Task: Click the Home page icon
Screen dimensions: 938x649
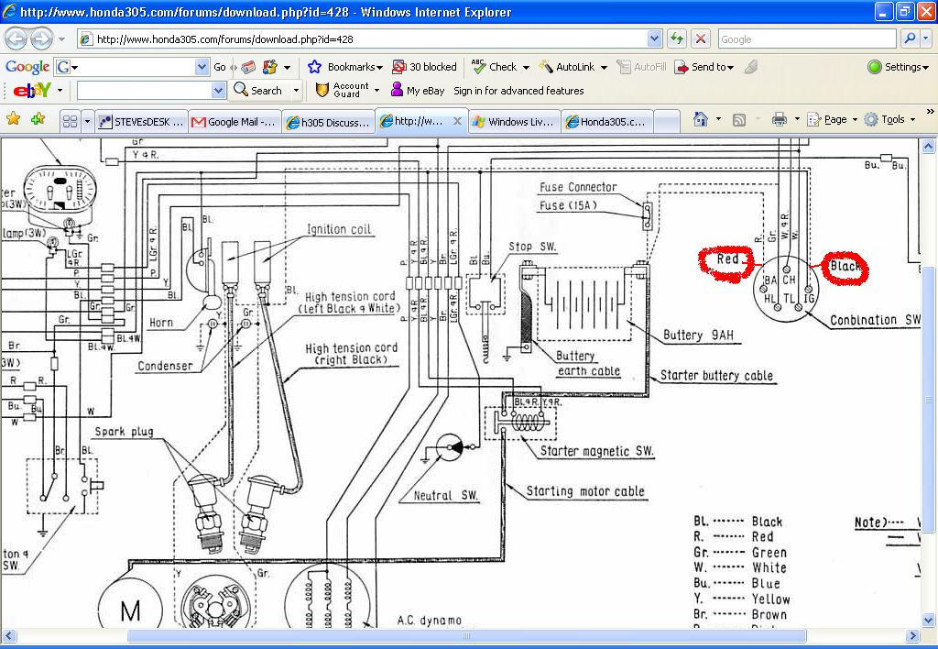Action: click(x=701, y=119)
